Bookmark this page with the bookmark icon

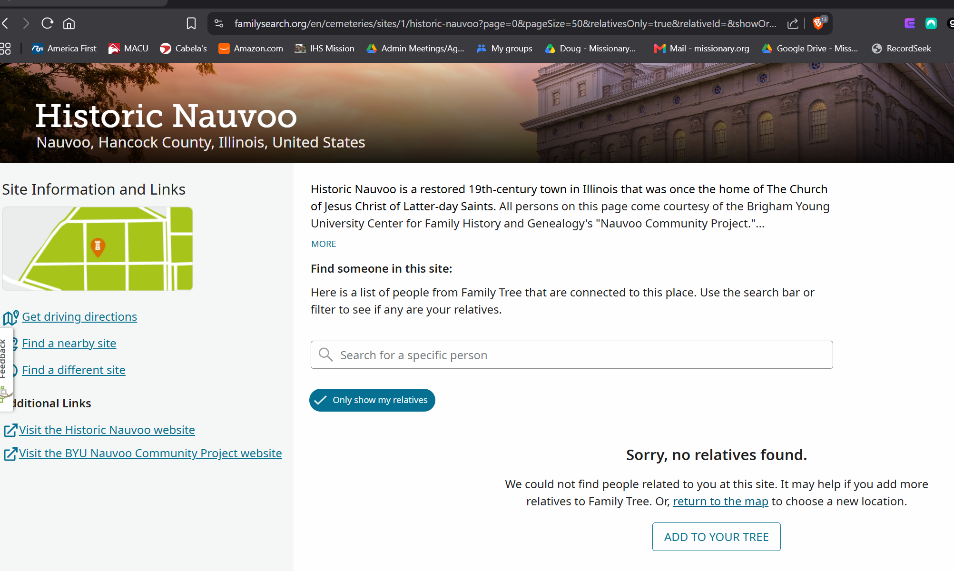pos(191,23)
